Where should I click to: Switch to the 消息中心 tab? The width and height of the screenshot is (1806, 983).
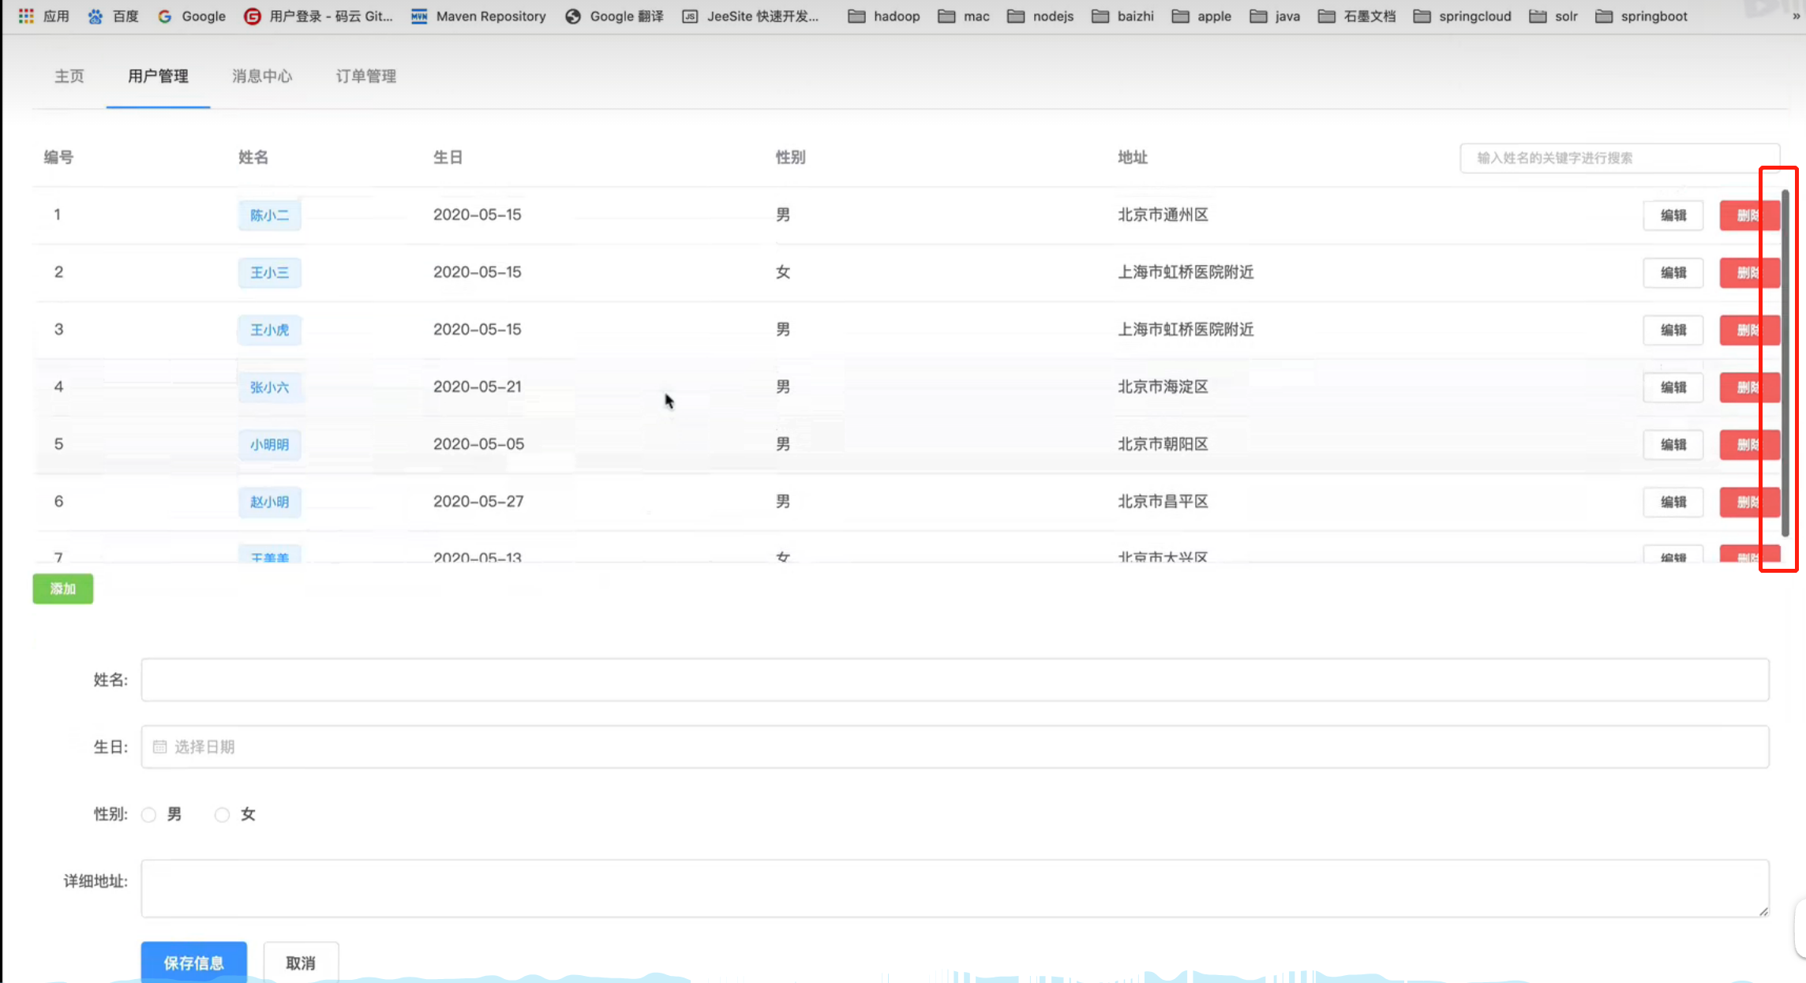(x=262, y=76)
